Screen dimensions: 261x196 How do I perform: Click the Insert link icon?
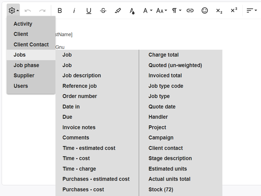point(190,10)
